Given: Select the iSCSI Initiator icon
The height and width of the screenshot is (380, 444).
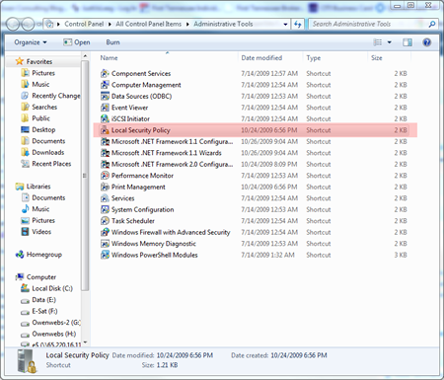Looking at the screenshot, I should pyautogui.click(x=105, y=118).
